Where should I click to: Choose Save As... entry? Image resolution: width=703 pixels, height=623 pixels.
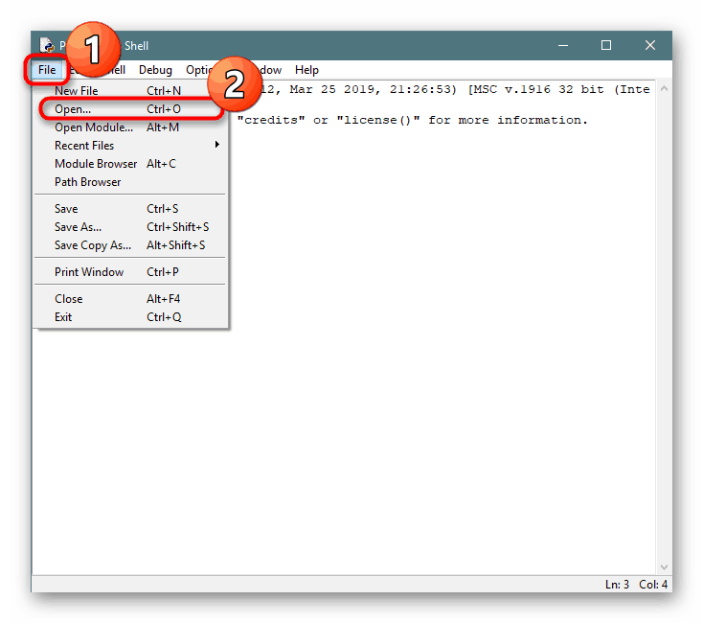pos(131,227)
